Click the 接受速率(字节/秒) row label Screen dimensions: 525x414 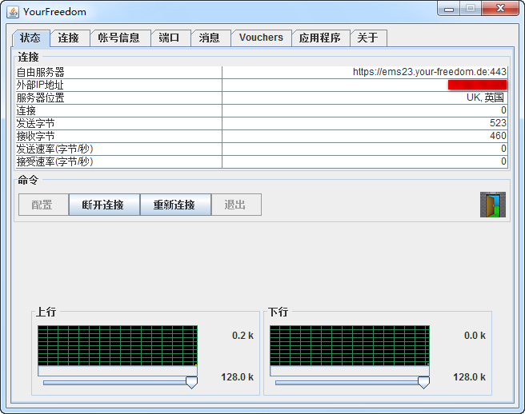[55, 161]
